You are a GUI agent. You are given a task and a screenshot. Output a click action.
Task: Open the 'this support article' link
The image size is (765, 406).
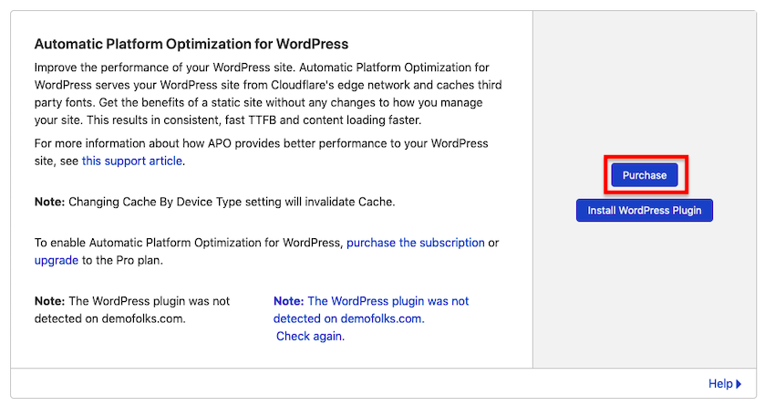coord(132,161)
